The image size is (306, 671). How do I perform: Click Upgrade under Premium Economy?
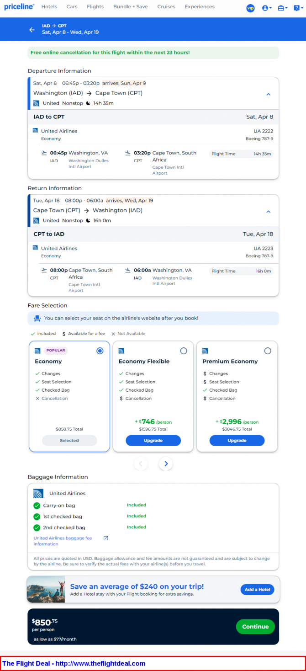(237, 441)
